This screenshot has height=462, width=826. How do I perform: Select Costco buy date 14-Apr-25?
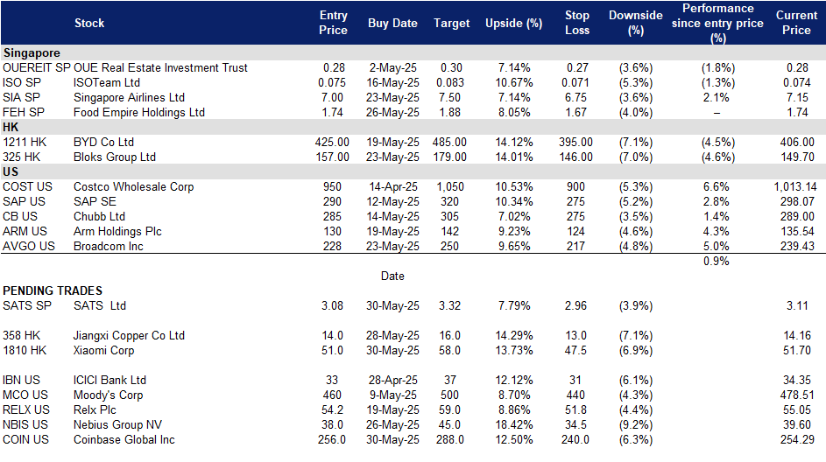click(x=393, y=186)
